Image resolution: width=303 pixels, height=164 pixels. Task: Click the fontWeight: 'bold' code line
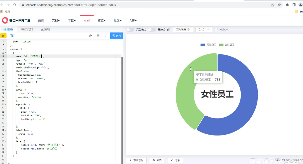[33, 119]
